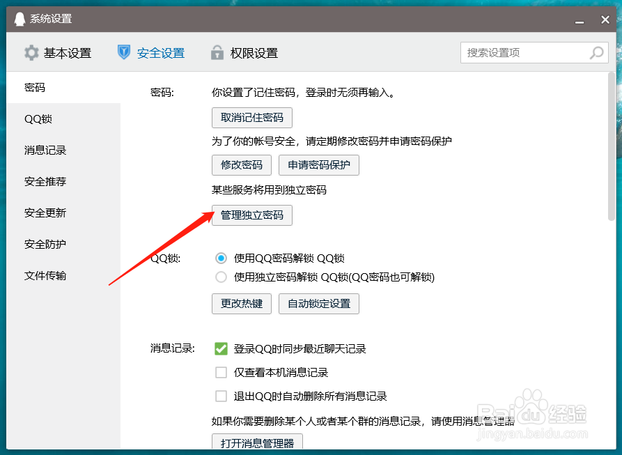The width and height of the screenshot is (622, 455).
Task: Click the 消息记录: section label
Action: pyautogui.click(x=173, y=348)
